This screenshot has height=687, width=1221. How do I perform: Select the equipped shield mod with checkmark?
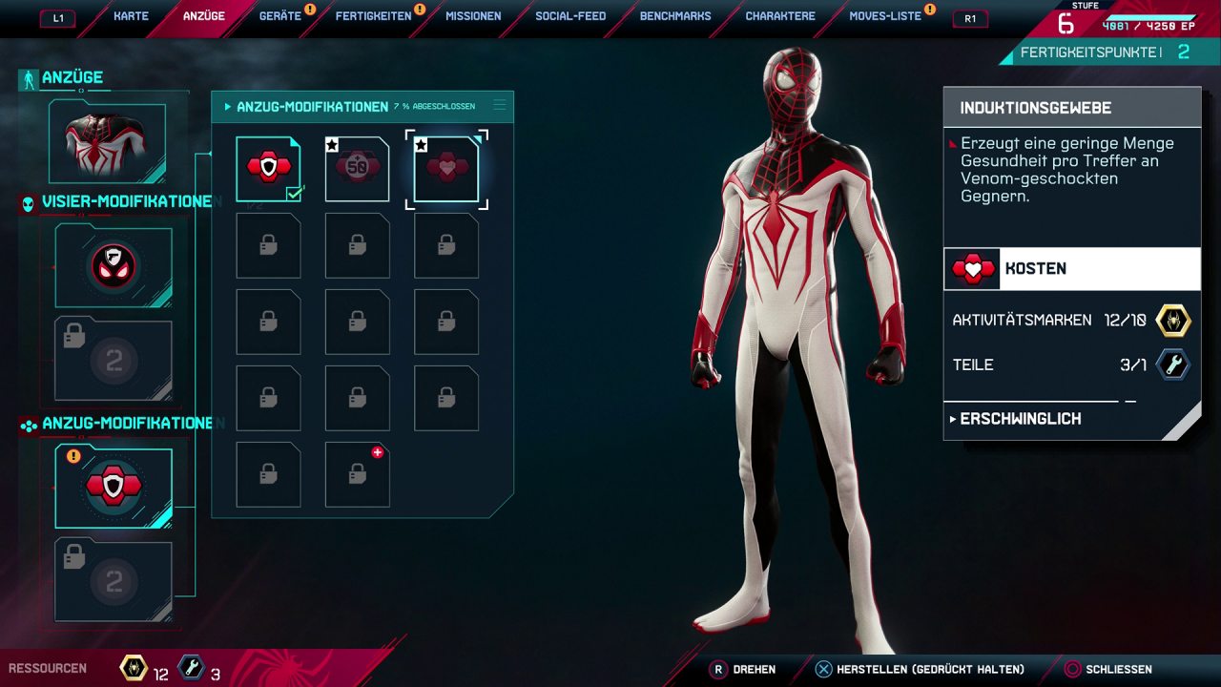click(x=268, y=169)
